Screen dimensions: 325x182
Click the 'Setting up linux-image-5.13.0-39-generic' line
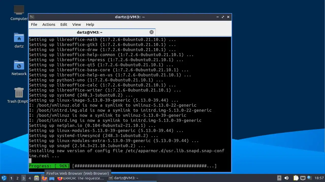104,100
